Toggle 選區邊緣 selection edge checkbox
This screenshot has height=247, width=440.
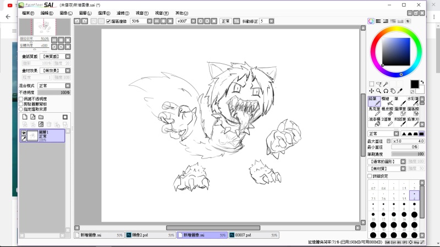(108, 21)
